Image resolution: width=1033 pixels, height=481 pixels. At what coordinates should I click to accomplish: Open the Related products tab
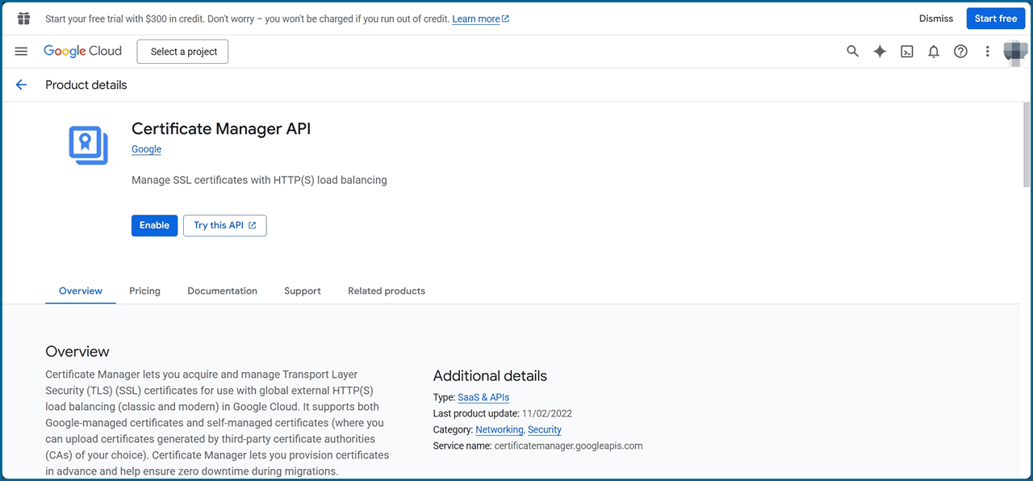coord(386,291)
